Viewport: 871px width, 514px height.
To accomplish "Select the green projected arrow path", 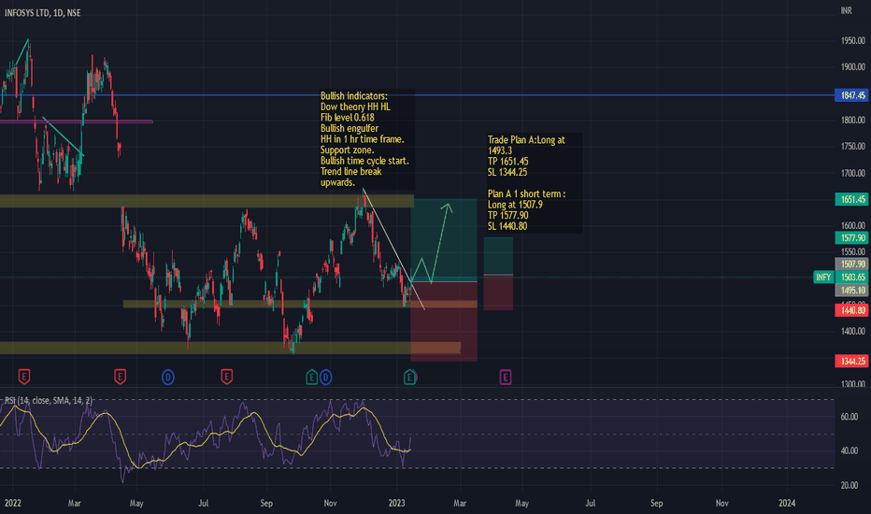I will [x=432, y=242].
